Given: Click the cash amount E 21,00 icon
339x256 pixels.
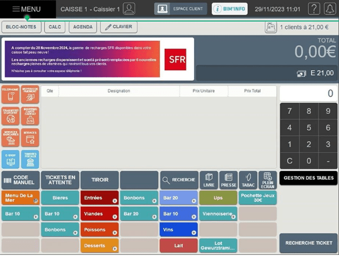Looking at the screenshot, I should [x=301, y=74].
